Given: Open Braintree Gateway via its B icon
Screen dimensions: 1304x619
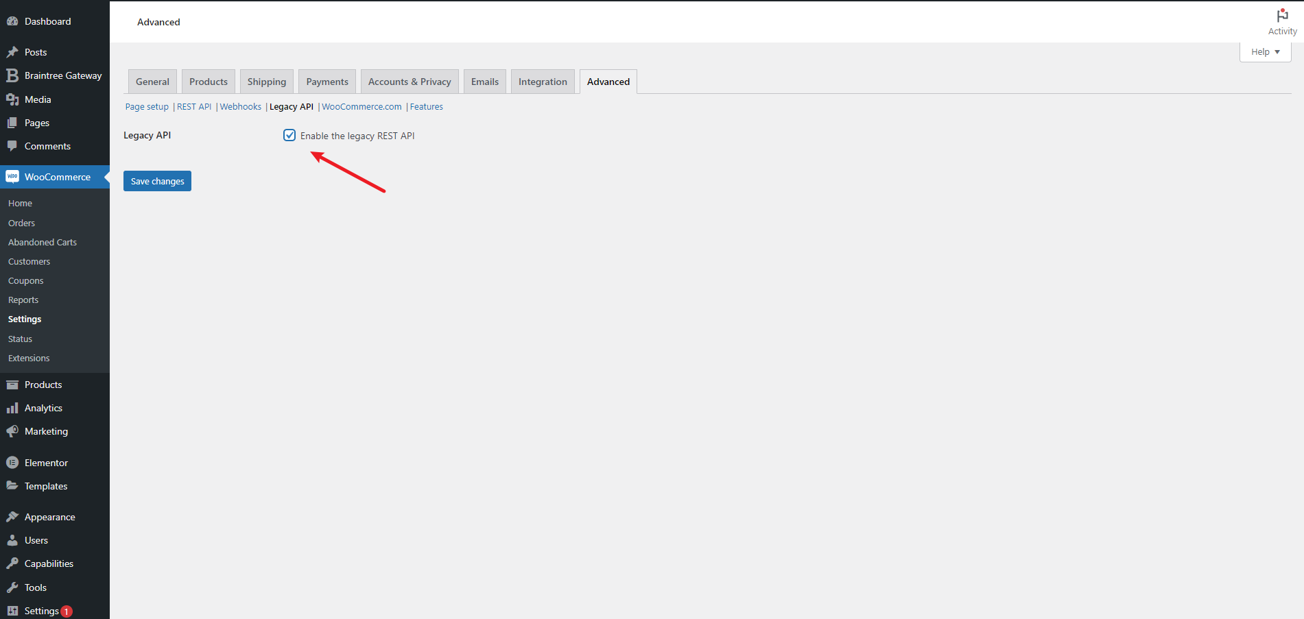Looking at the screenshot, I should pos(12,75).
